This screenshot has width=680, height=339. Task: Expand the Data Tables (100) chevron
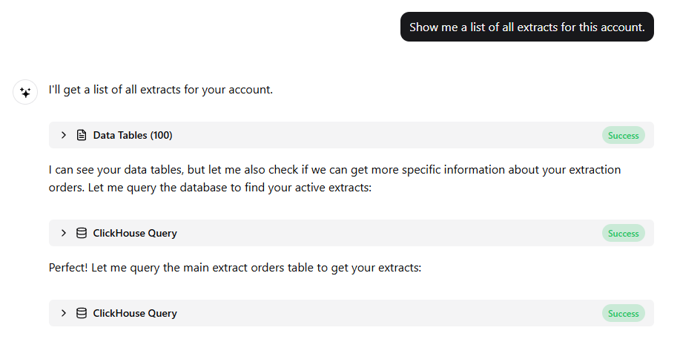click(64, 135)
